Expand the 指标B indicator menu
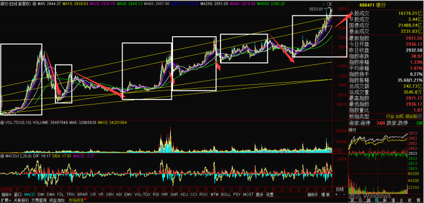Image resolution: width=424 pixels, height=204 pixels. [312, 194]
